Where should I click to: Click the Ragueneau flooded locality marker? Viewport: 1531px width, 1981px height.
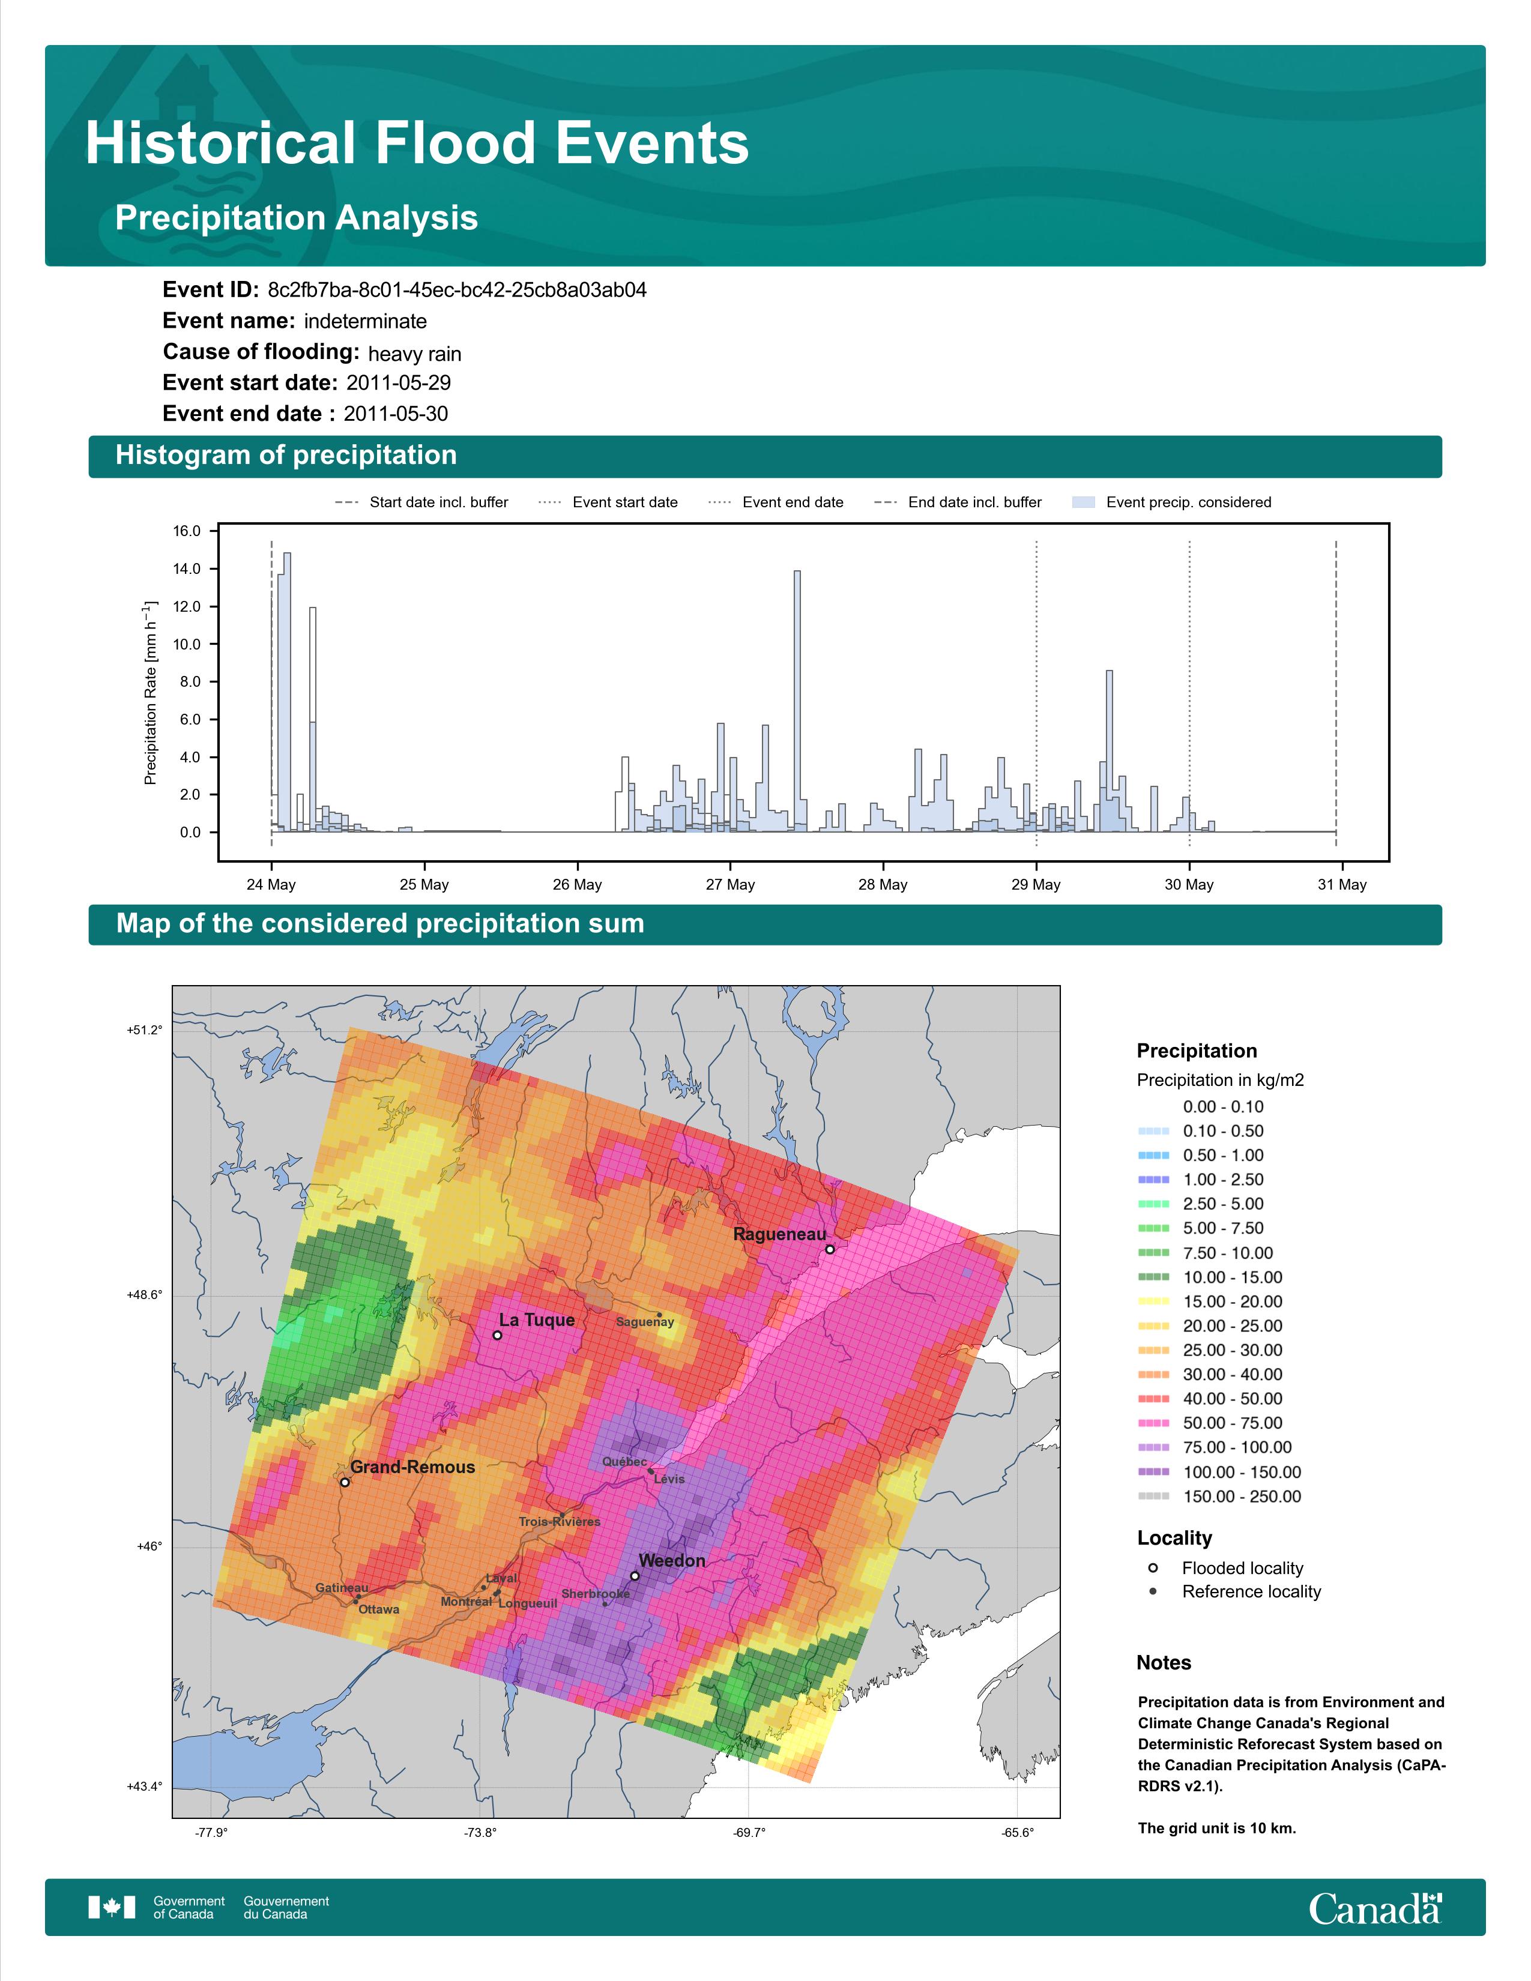pyautogui.click(x=829, y=1250)
